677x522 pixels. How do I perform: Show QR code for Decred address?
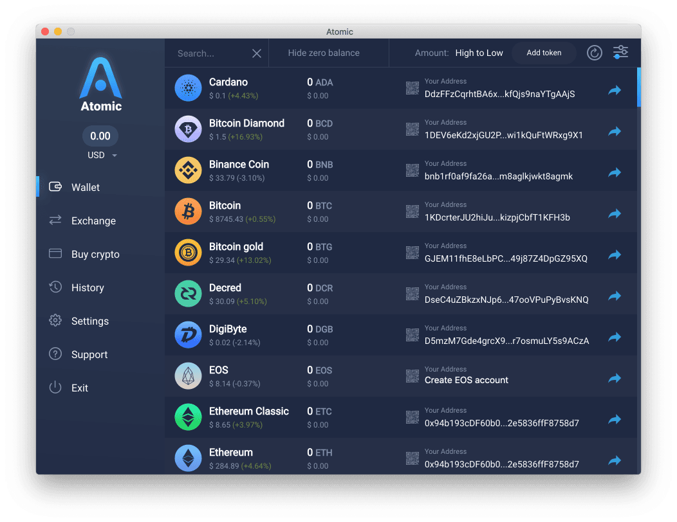pos(413,294)
